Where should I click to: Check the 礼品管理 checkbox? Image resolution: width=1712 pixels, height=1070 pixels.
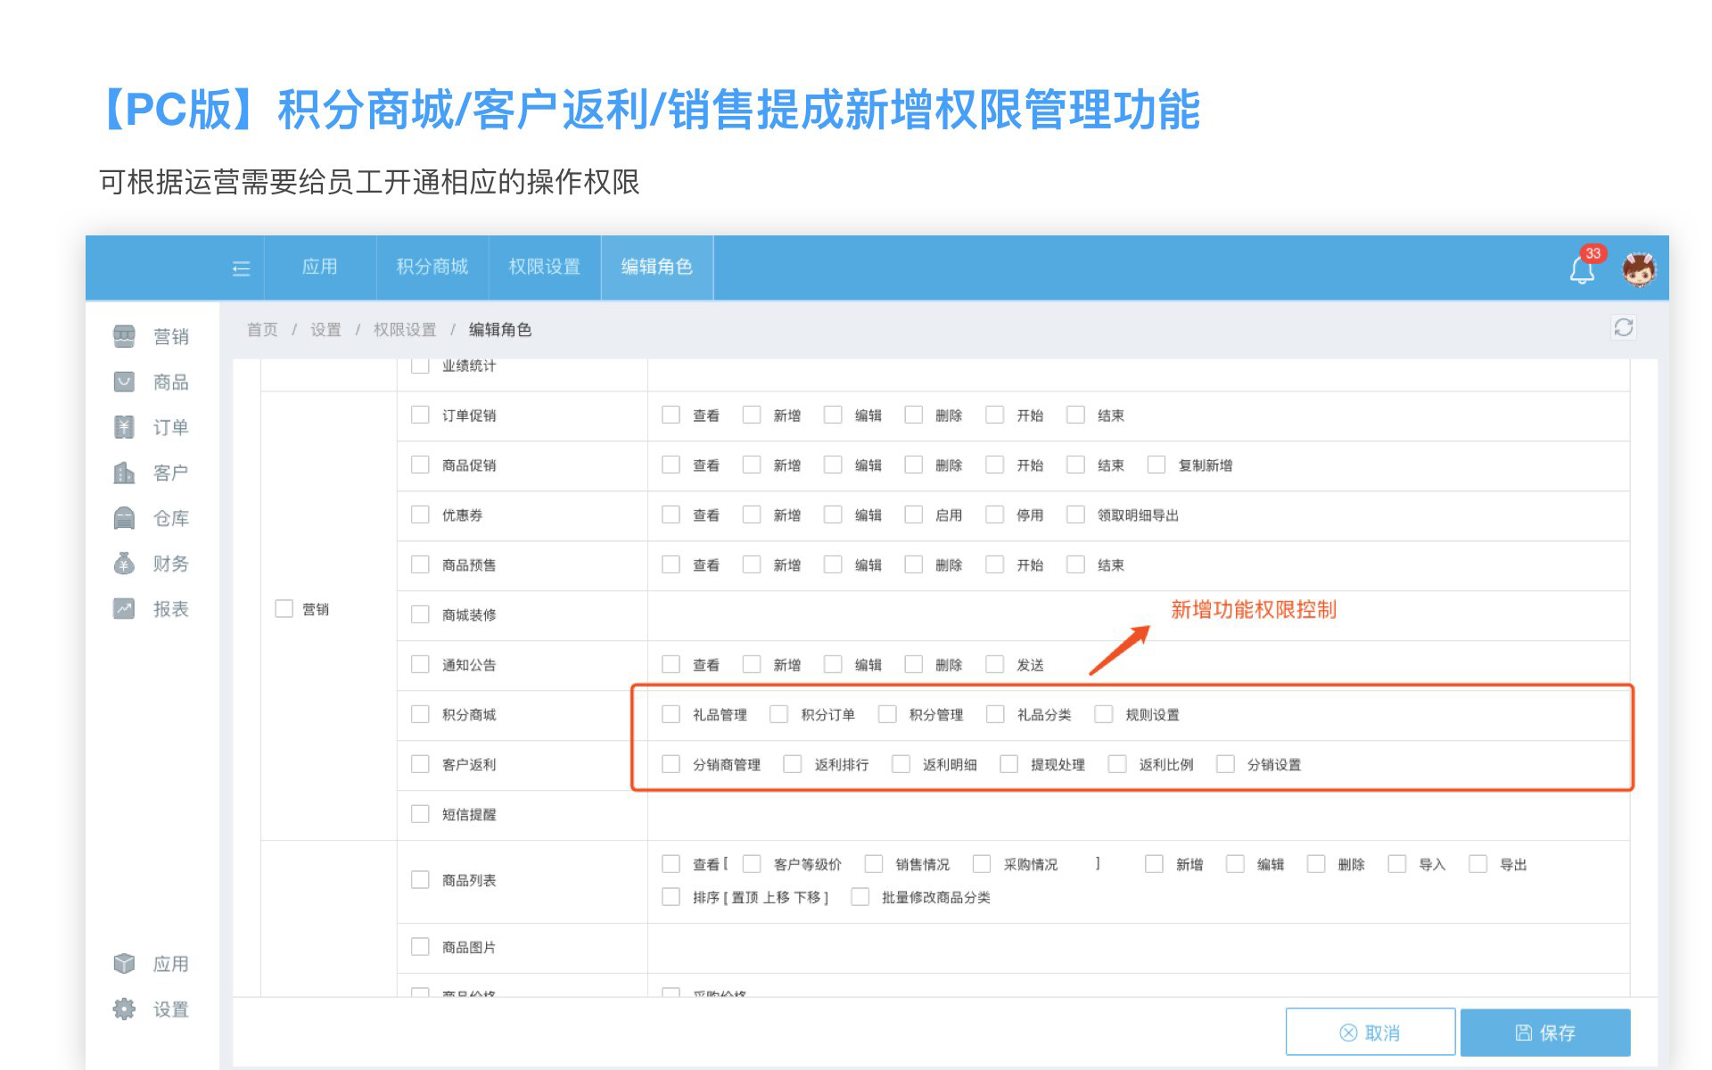click(671, 714)
